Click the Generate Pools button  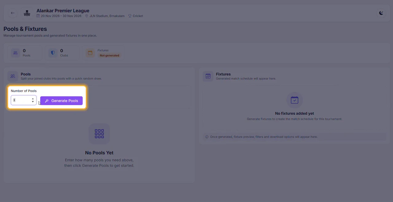[61, 101]
